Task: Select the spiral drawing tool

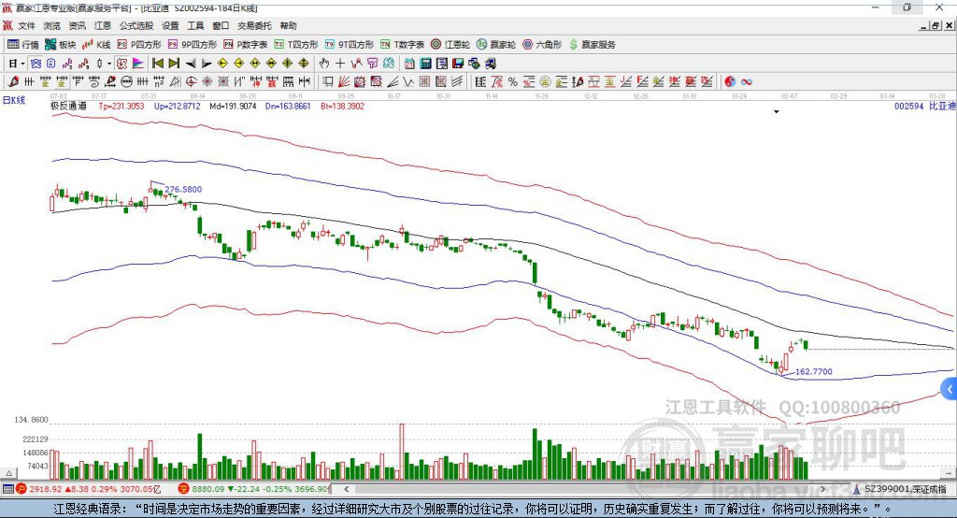Action: click(x=94, y=82)
